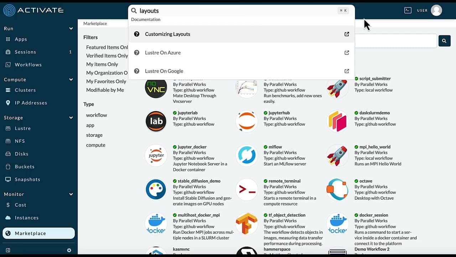The image size is (456, 257).
Task: Collapse sidebar using bottom-left panel icon
Action: point(8,251)
